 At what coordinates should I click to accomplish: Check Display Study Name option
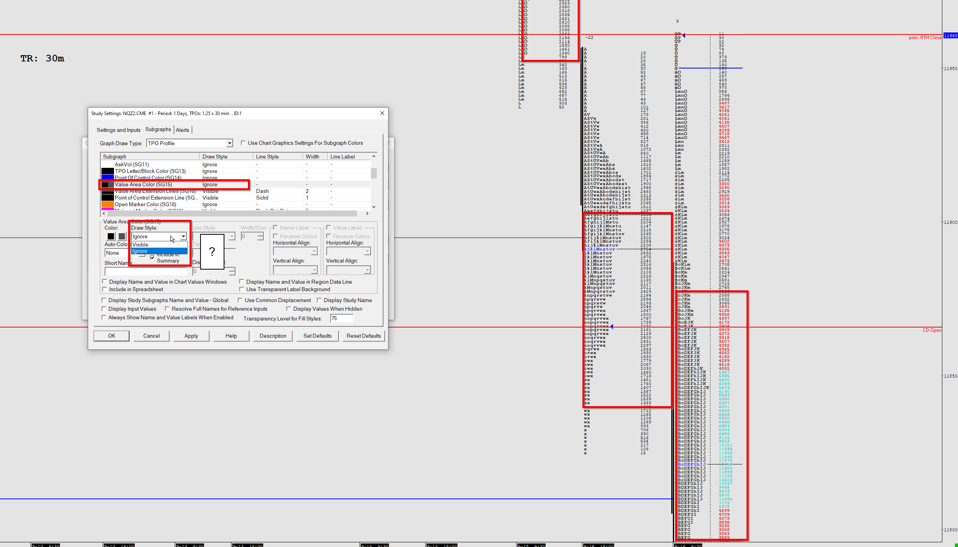coord(319,300)
